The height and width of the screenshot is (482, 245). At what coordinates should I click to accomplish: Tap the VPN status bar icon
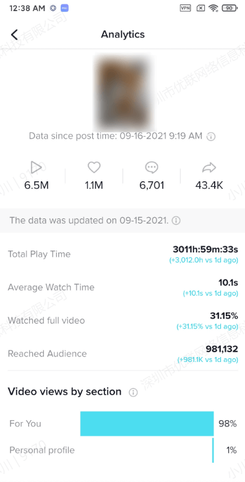[x=186, y=8]
